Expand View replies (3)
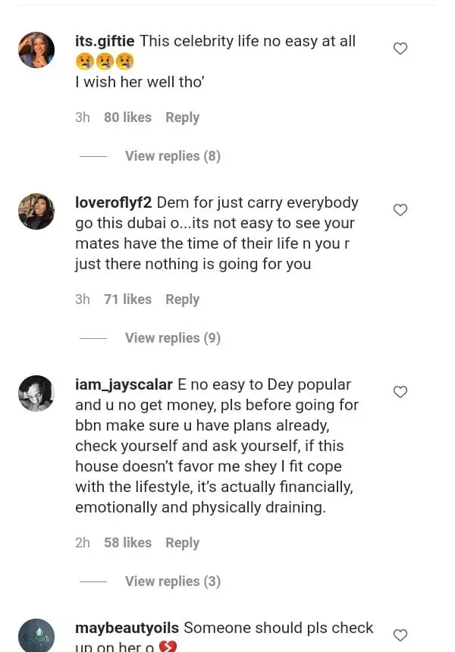This screenshot has height=652, width=455. [x=173, y=581]
